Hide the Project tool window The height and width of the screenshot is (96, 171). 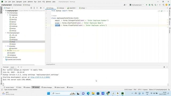pos(44,8)
